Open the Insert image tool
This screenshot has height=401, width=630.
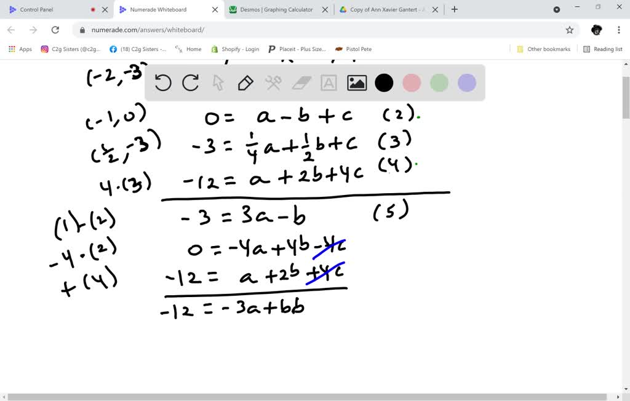coord(356,82)
